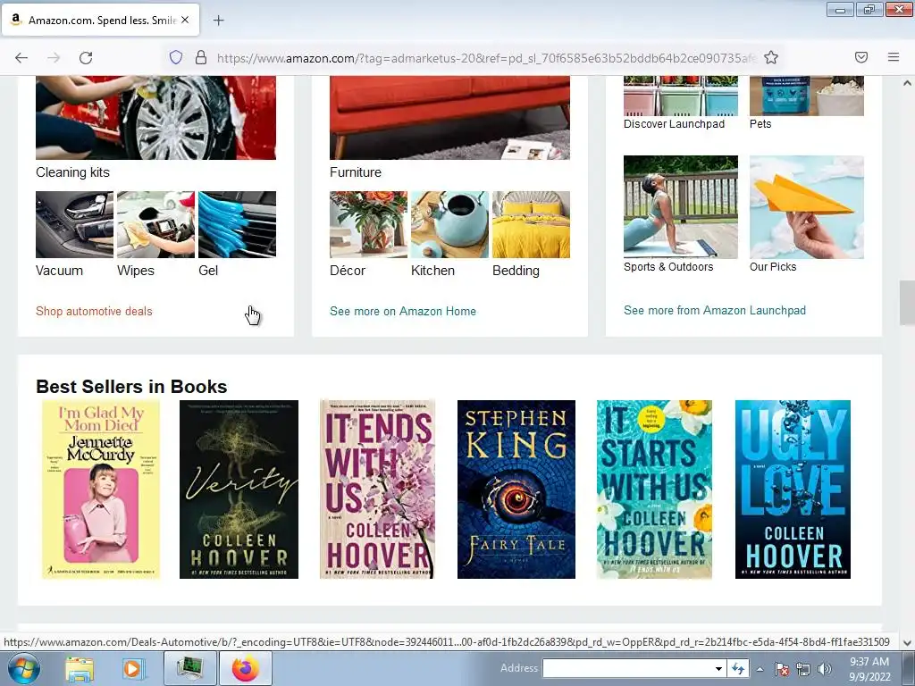Screen dimensions: 915x686
Task: Reload the current page
Action: (x=86, y=58)
